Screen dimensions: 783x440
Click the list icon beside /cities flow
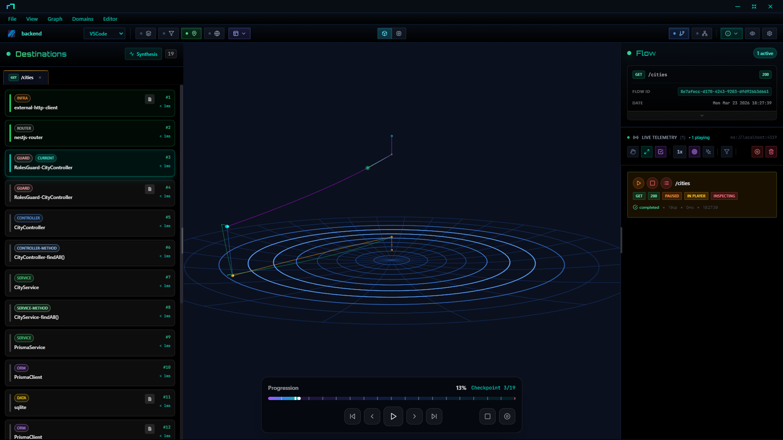pos(666,183)
